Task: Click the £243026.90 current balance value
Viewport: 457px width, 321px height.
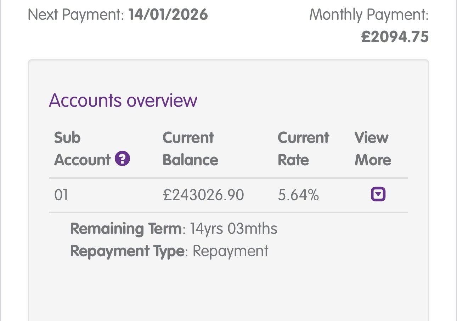Action: coord(203,195)
